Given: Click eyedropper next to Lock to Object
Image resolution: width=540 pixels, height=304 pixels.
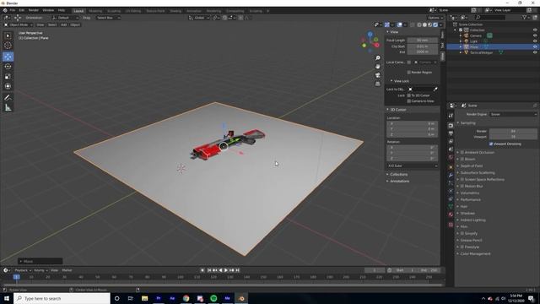Looking at the screenshot, I should coord(435,90).
